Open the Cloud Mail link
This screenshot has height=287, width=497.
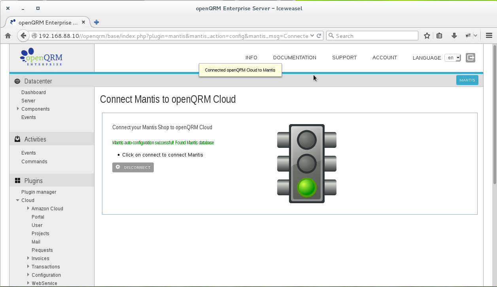click(x=36, y=242)
